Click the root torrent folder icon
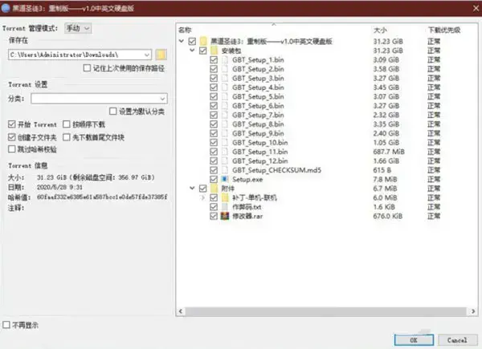Viewport: 482px width, 349px height. point(203,41)
